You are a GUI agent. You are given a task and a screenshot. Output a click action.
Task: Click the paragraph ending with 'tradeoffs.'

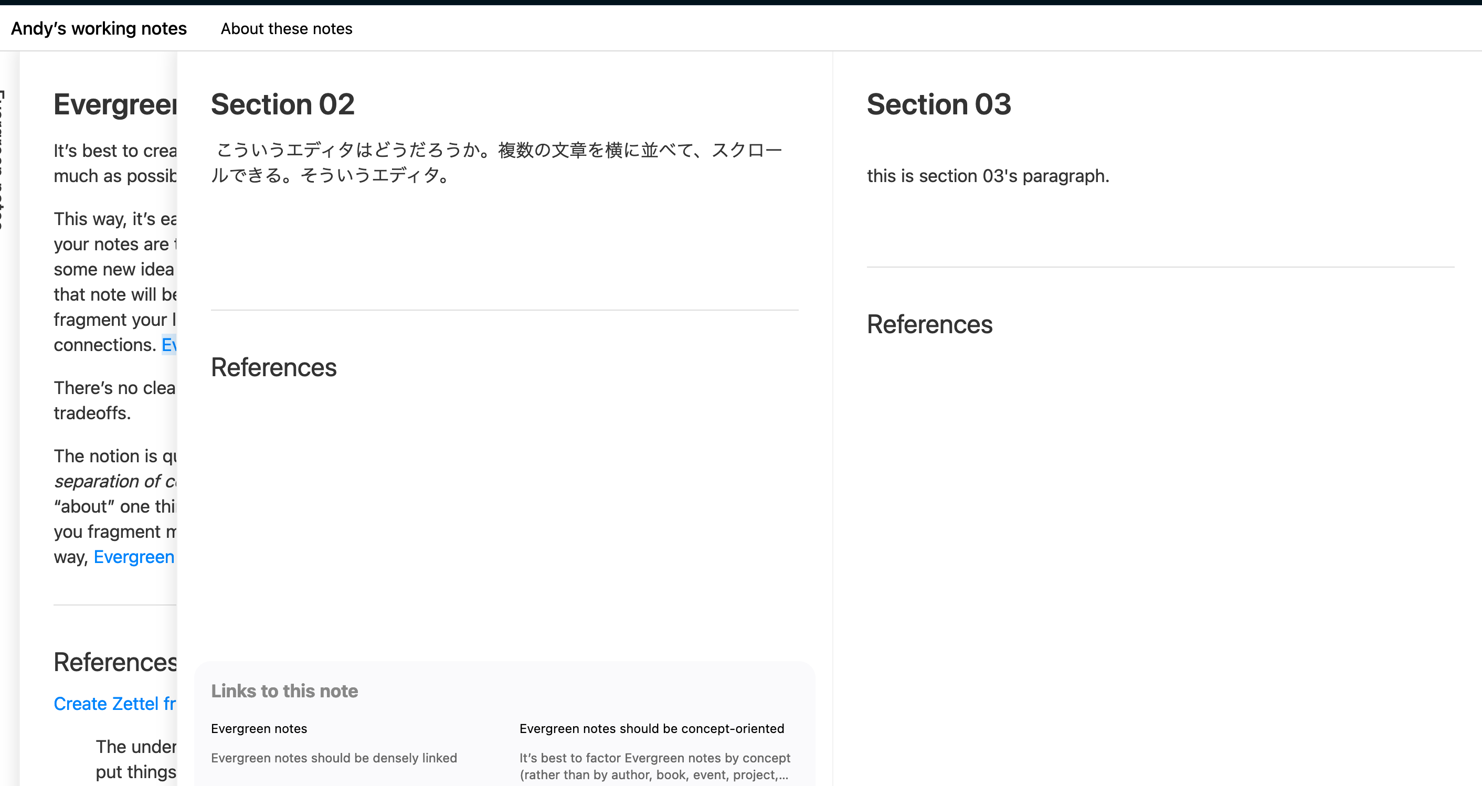click(114, 400)
